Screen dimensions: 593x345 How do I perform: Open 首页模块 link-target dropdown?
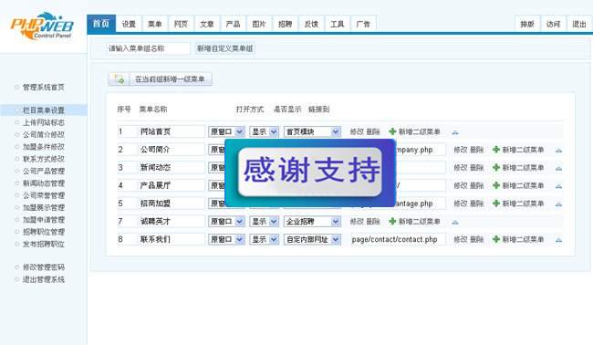pyautogui.click(x=312, y=131)
